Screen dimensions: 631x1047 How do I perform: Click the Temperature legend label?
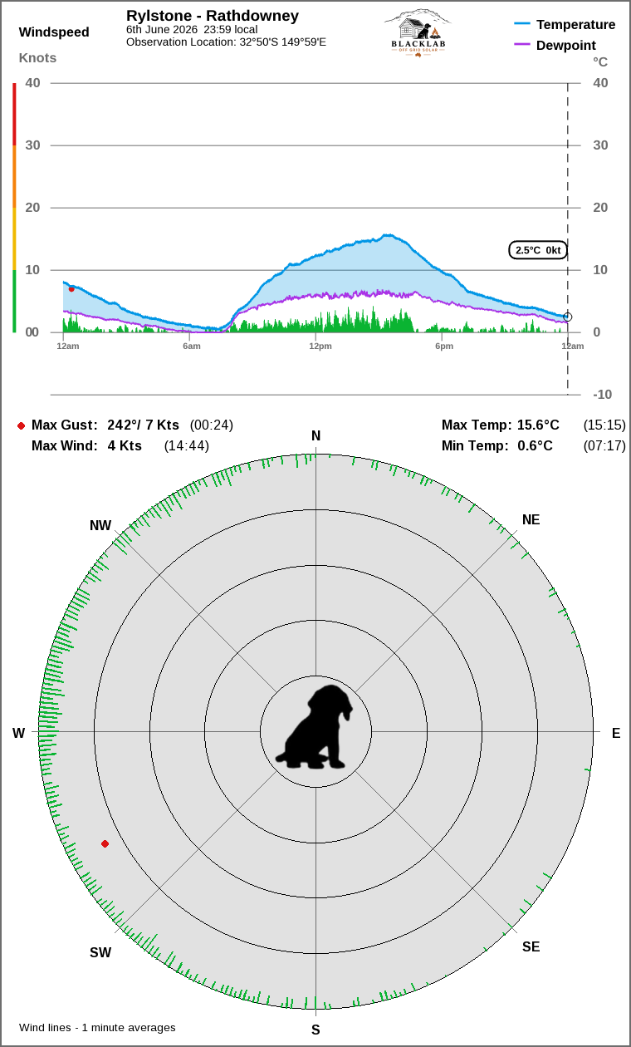pyautogui.click(x=576, y=25)
